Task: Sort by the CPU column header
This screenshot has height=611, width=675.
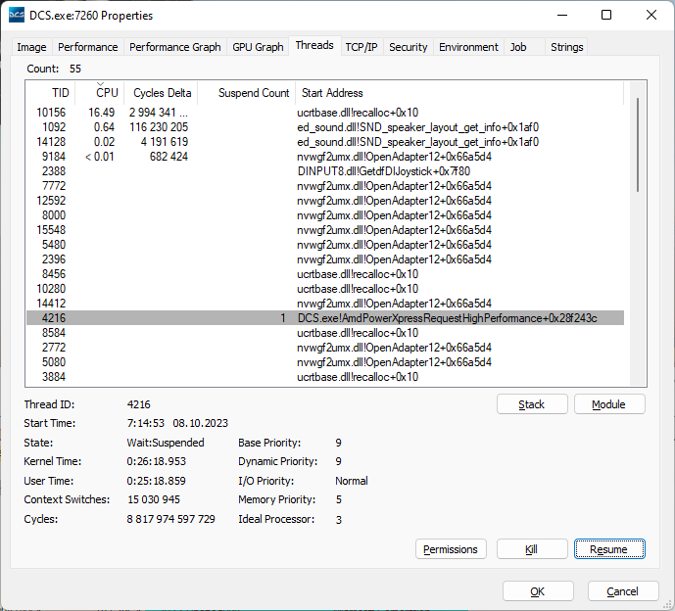Action: point(100,93)
